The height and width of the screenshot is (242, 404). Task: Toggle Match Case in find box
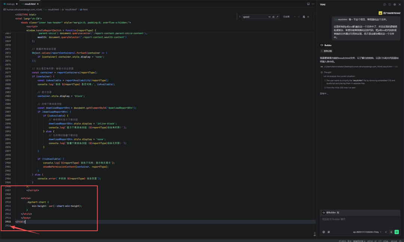click(269, 17)
